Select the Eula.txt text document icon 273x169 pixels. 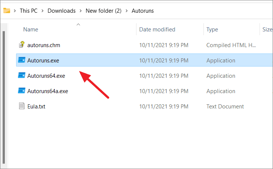click(x=22, y=106)
